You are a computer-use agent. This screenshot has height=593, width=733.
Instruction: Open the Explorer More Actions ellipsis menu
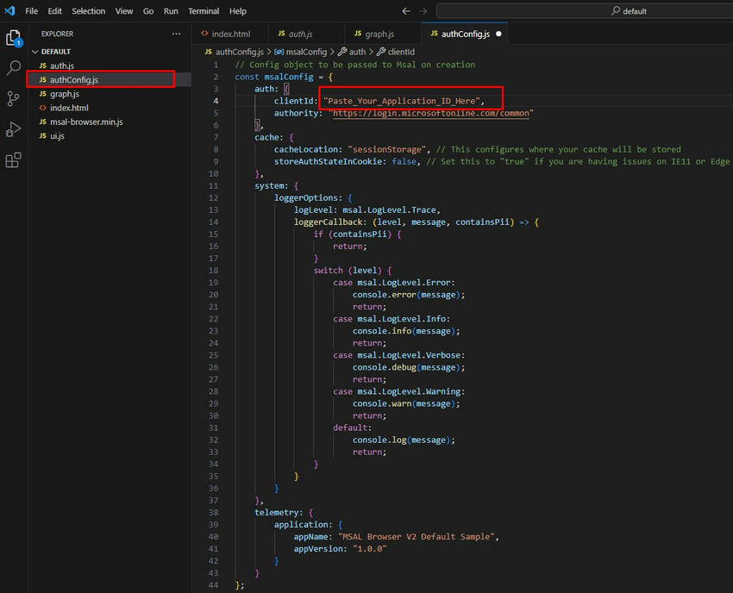tap(177, 34)
